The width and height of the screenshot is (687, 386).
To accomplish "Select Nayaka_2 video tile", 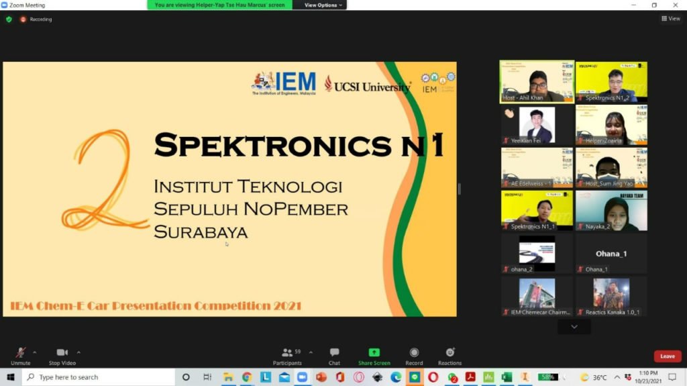I will click(x=611, y=211).
